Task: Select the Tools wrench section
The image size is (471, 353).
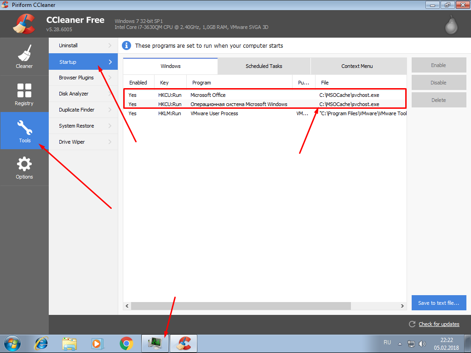Action: pos(24,131)
